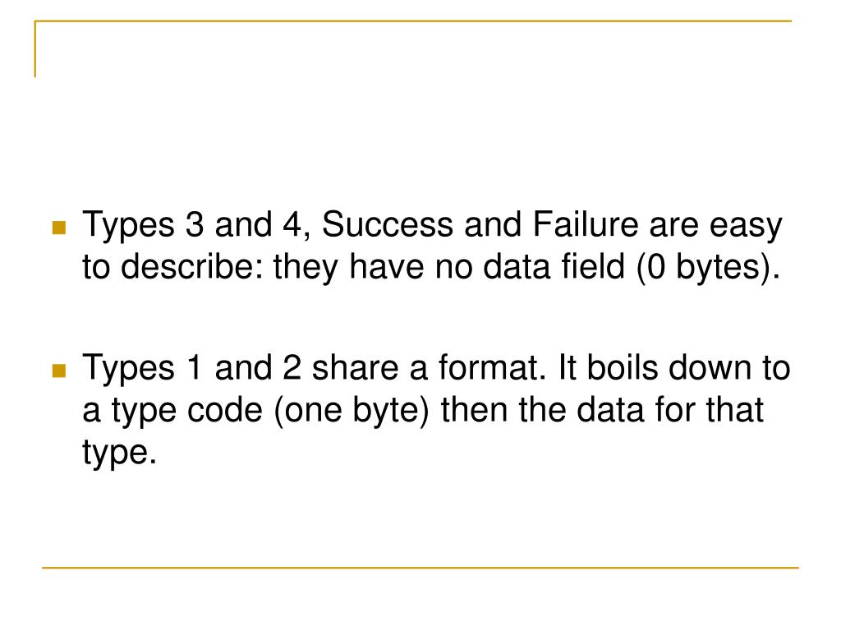The image size is (841, 631).
Task: Click the phrase 'type code' in second bullet
Action: pos(186,412)
